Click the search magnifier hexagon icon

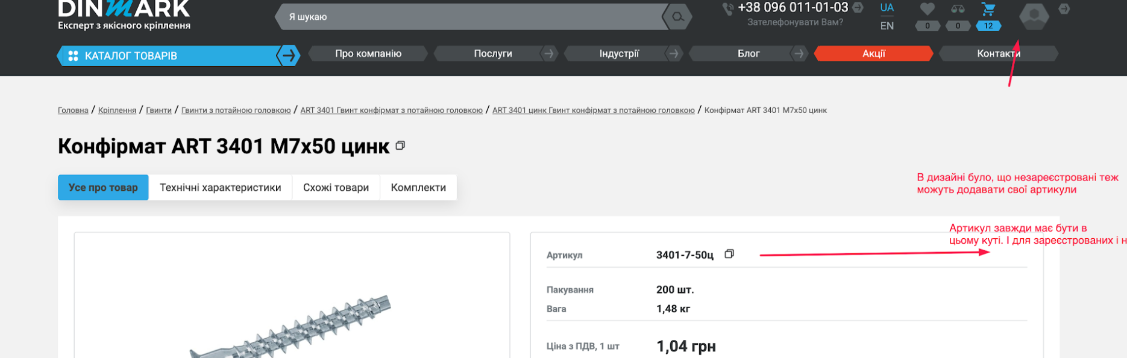[x=678, y=17]
